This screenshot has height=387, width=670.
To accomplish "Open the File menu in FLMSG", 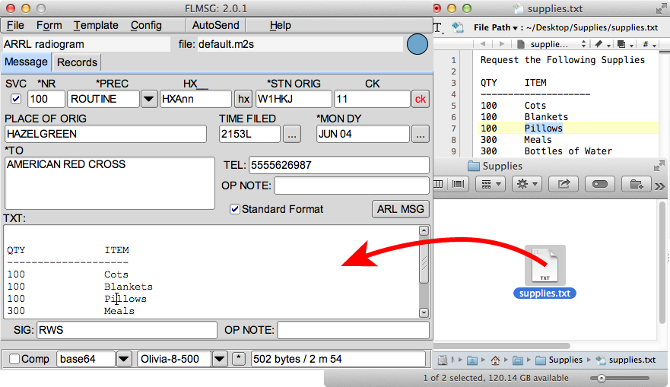I will coord(15,25).
